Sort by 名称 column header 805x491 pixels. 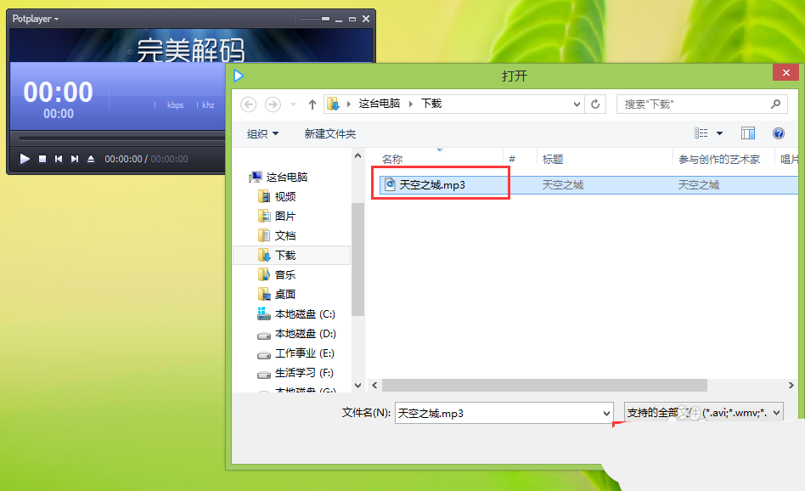[392, 159]
